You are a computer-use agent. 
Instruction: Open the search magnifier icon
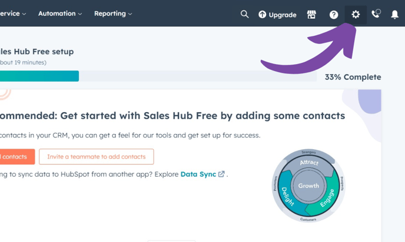tap(244, 14)
